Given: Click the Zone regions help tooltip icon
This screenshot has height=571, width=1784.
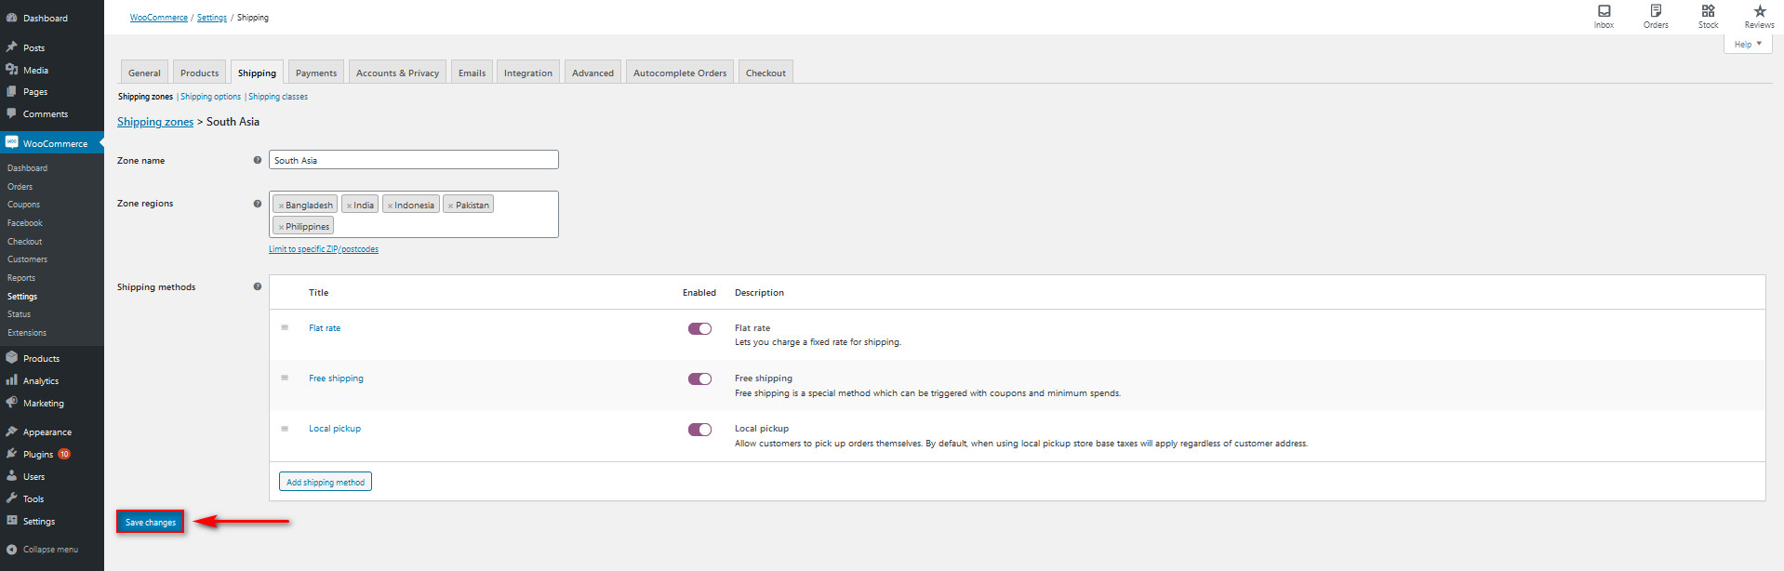Looking at the screenshot, I should pyautogui.click(x=258, y=204).
